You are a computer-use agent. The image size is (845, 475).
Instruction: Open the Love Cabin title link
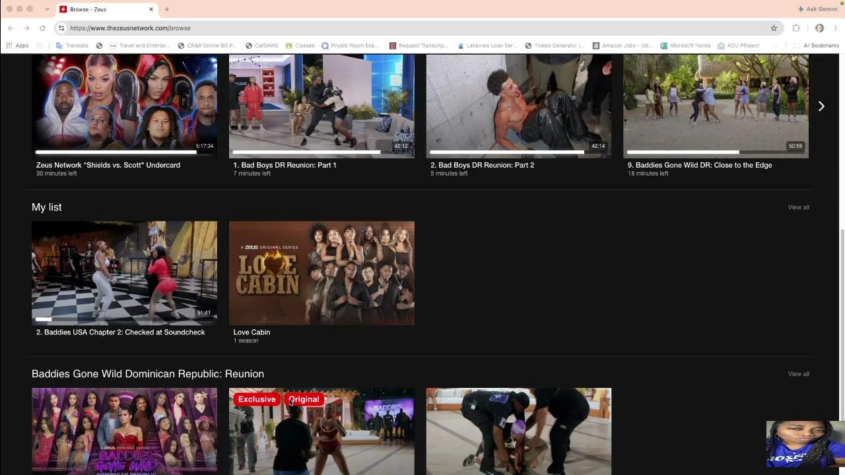pyautogui.click(x=252, y=332)
